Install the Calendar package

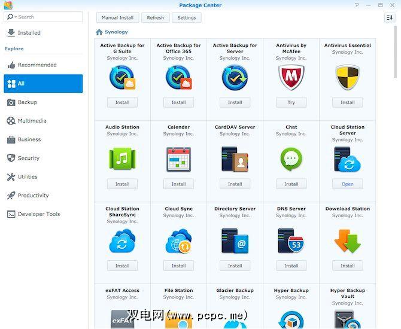178,184
